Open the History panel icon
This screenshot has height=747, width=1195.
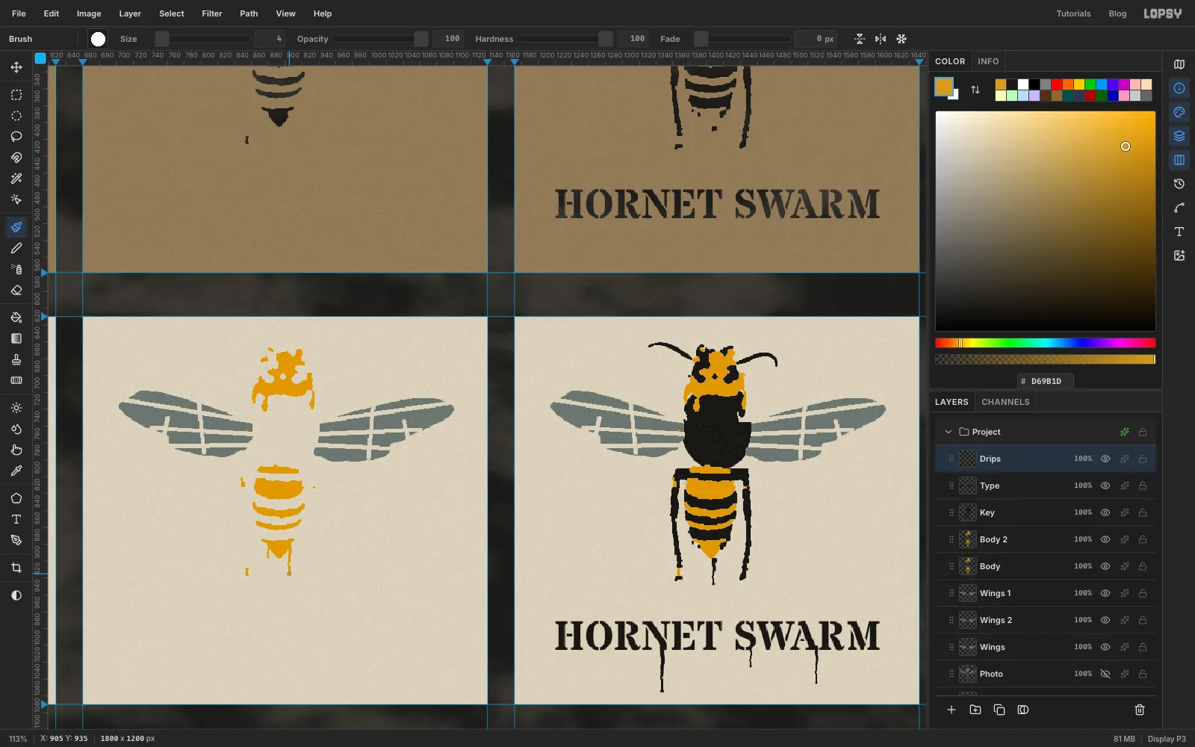(1179, 184)
